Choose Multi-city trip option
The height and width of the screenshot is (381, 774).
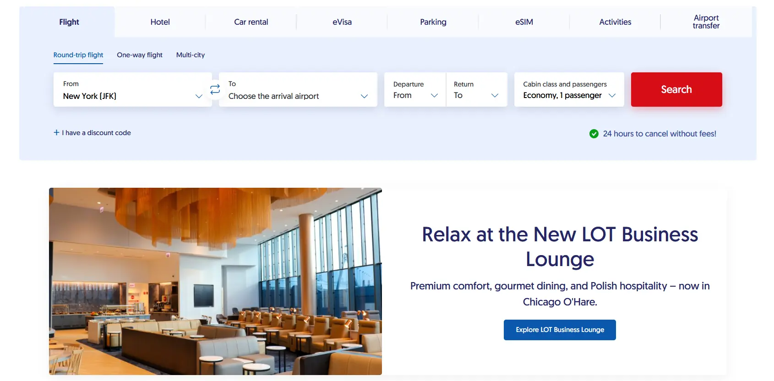[191, 55]
